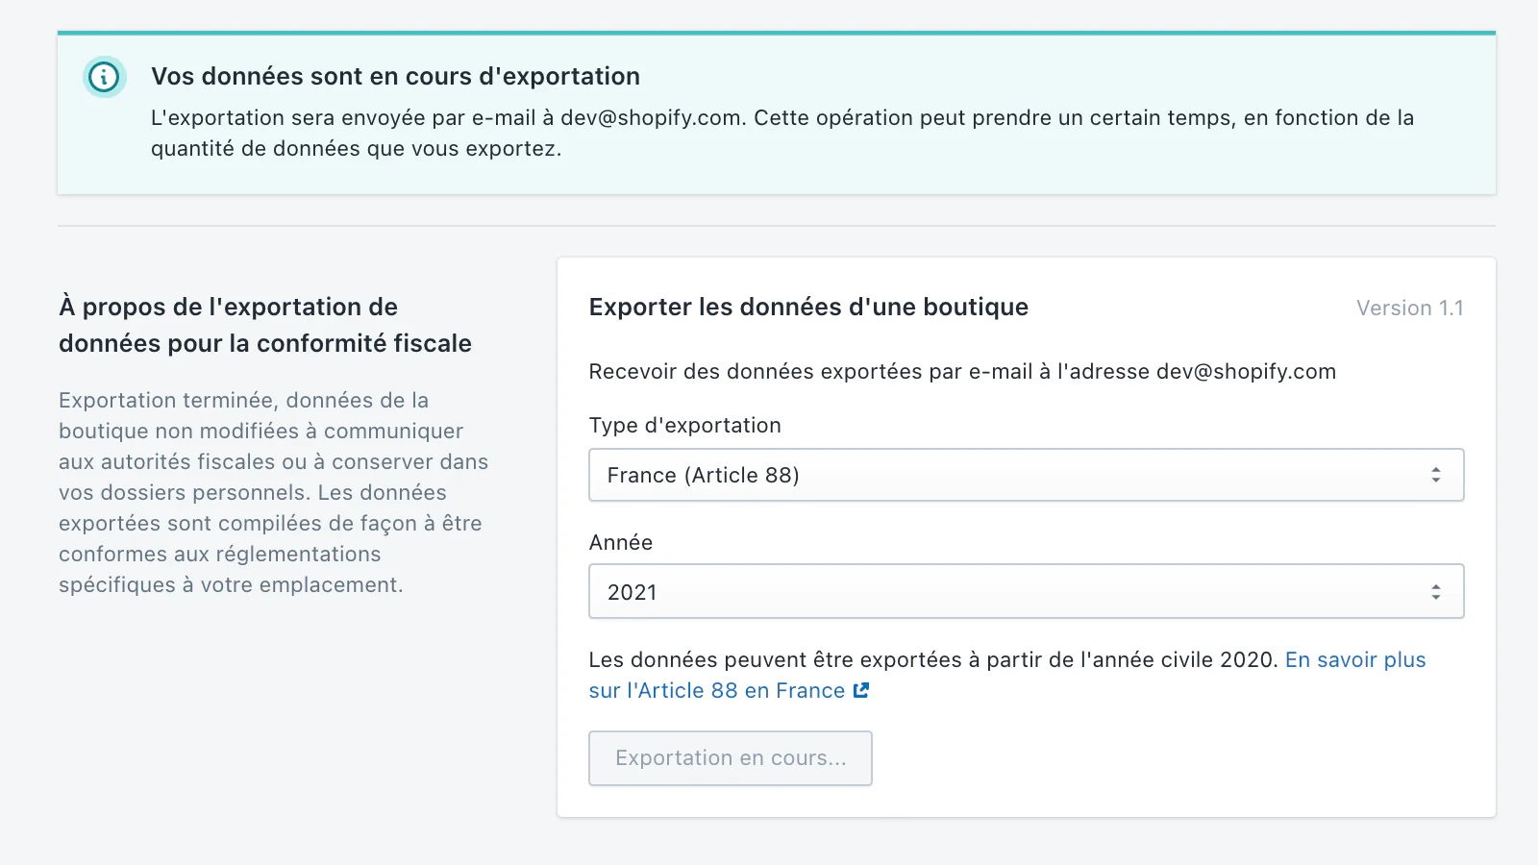Viewport: 1538px width, 865px height.
Task: Click the info icon in the export banner
Action: tap(104, 77)
